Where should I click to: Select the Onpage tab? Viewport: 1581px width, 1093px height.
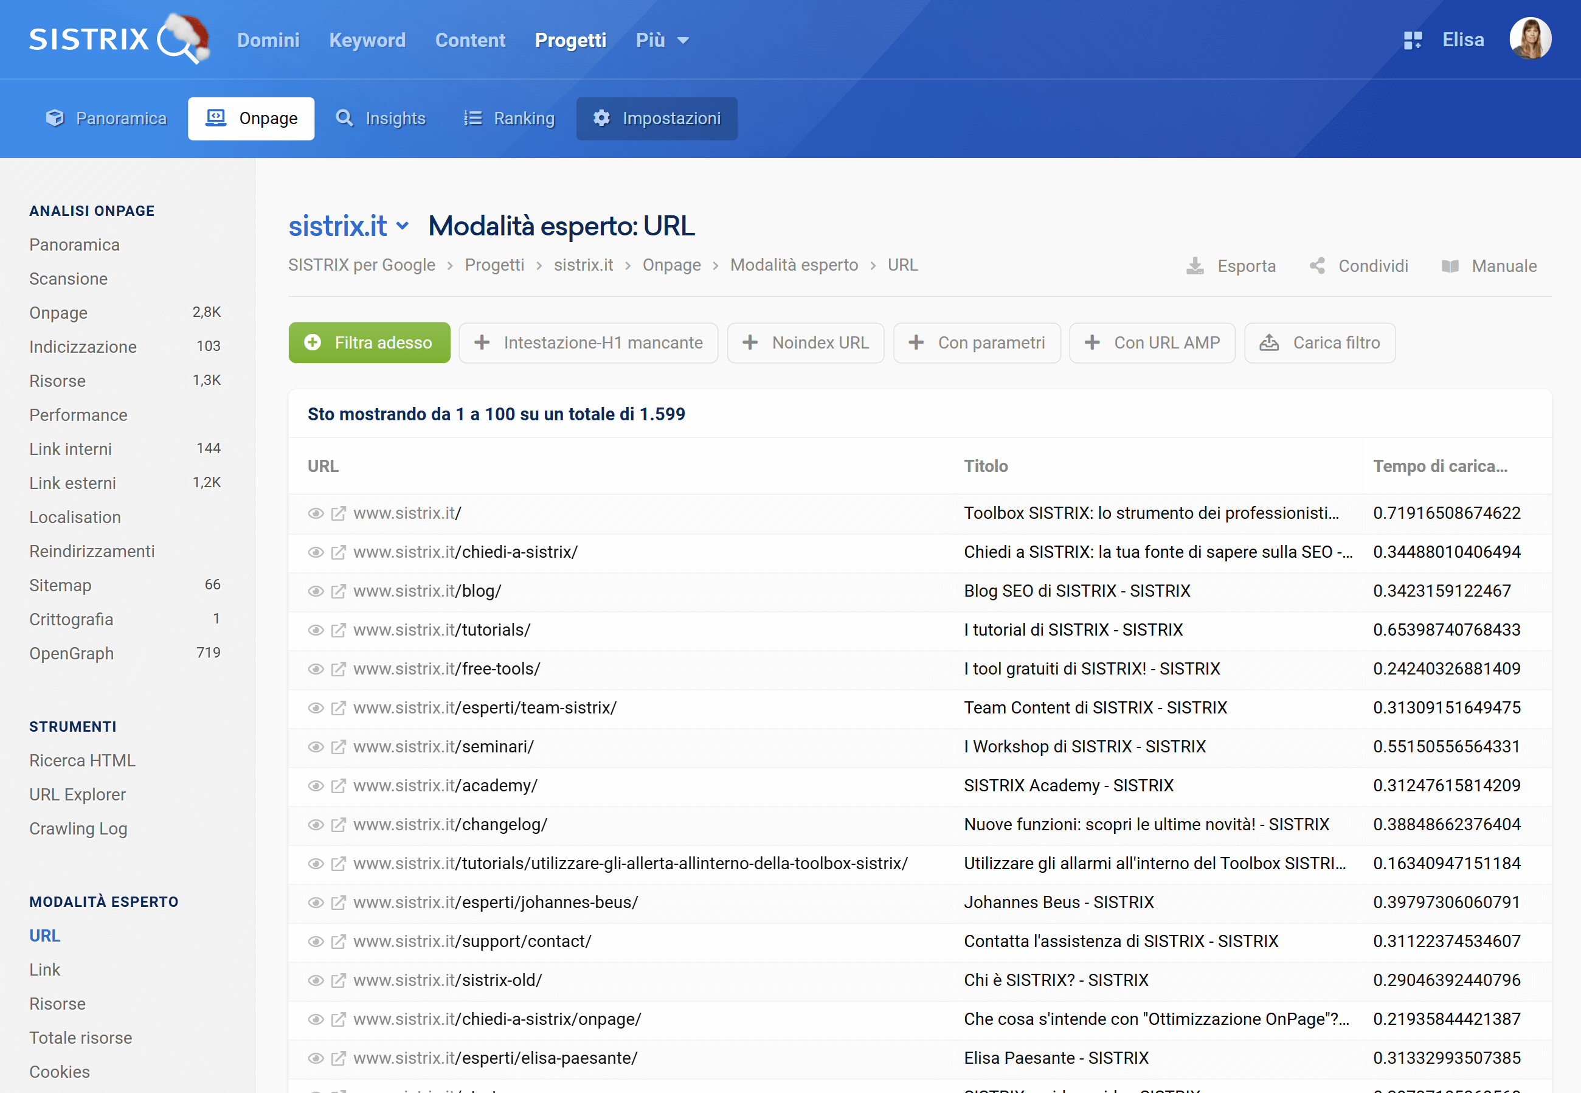tap(251, 118)
